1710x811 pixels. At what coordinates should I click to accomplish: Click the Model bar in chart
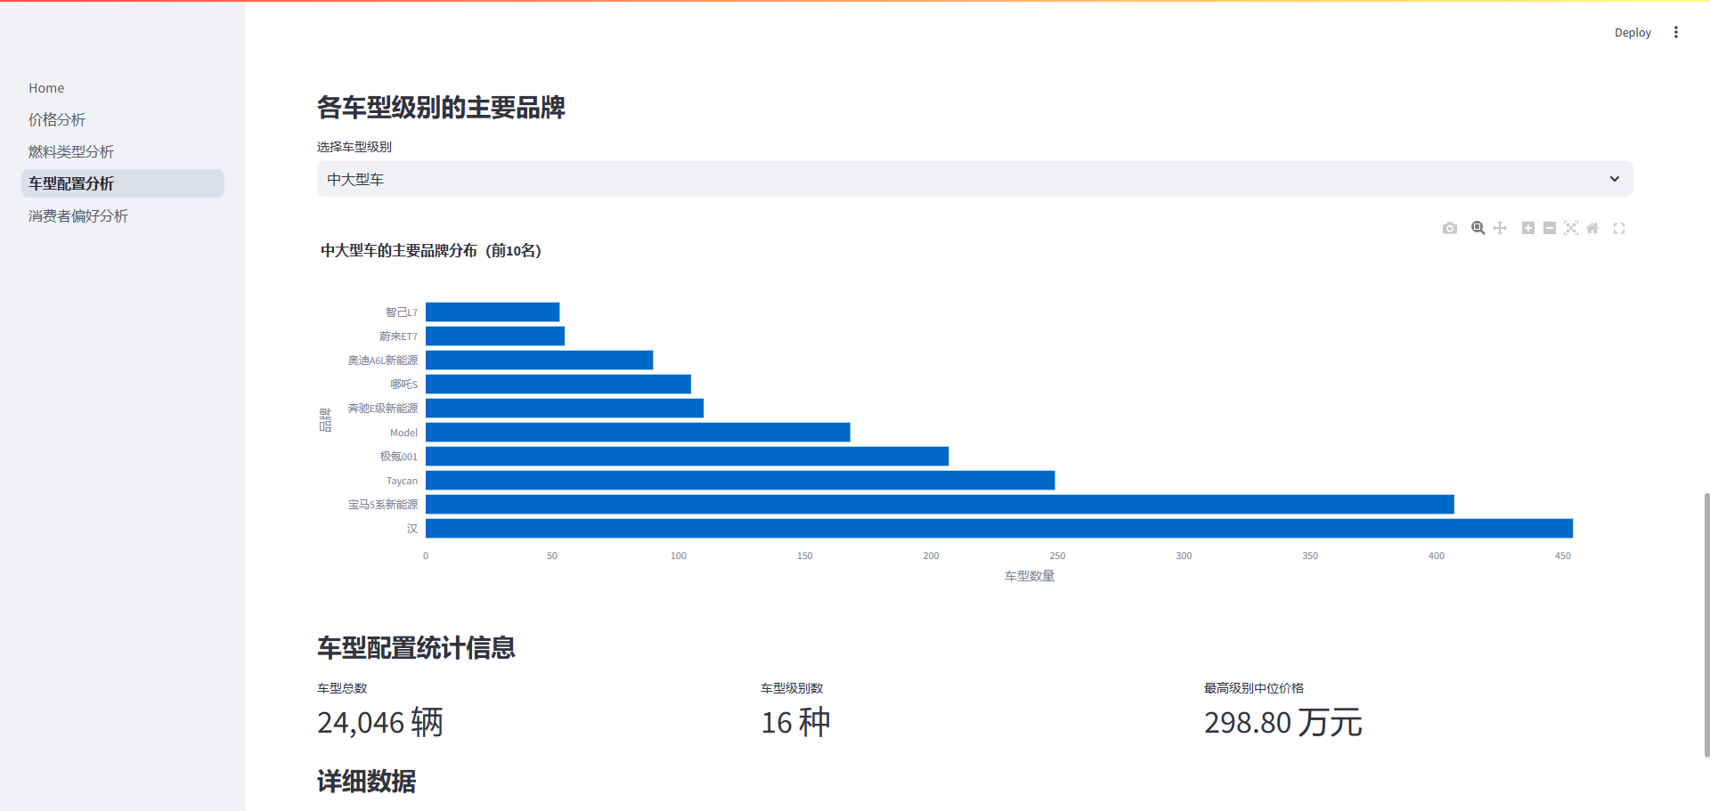[638, 433]
